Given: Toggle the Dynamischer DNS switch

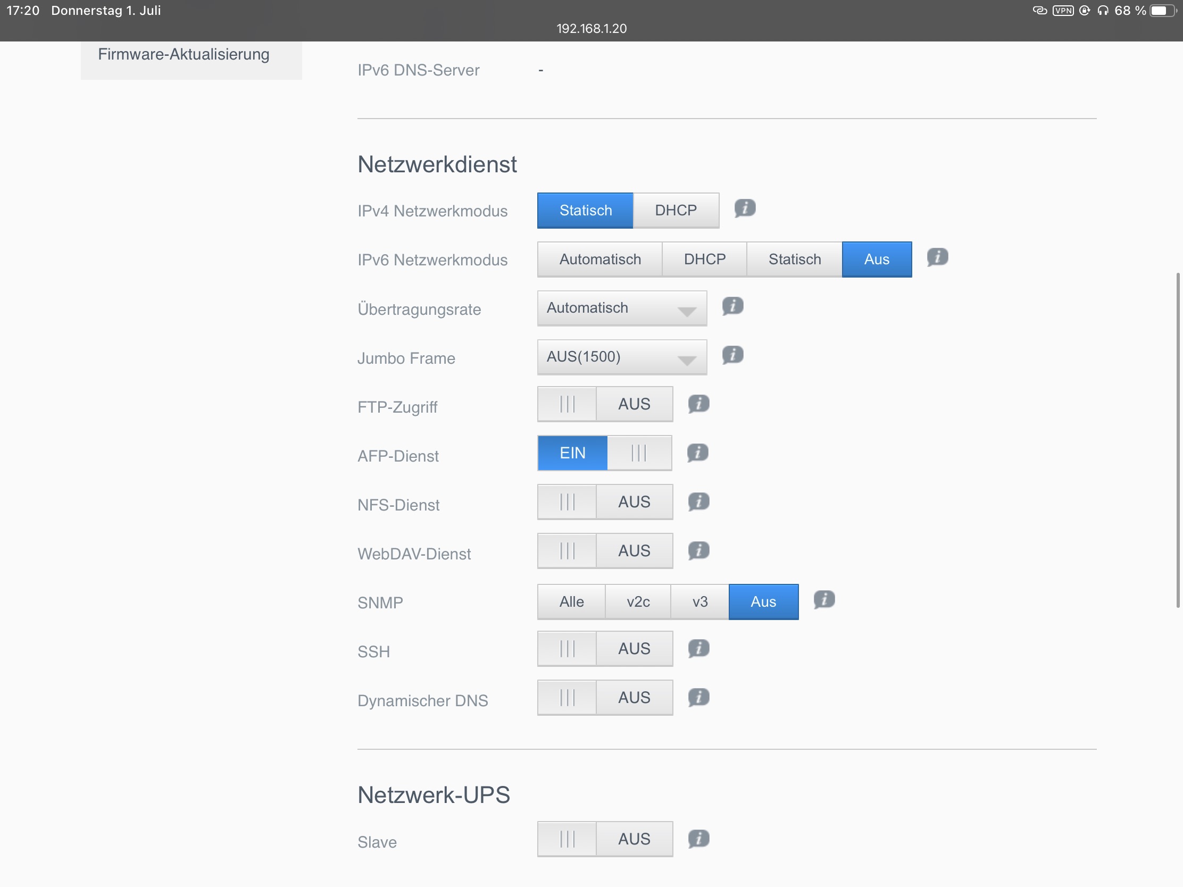Looking at the screenshot, I should point(604,698).
